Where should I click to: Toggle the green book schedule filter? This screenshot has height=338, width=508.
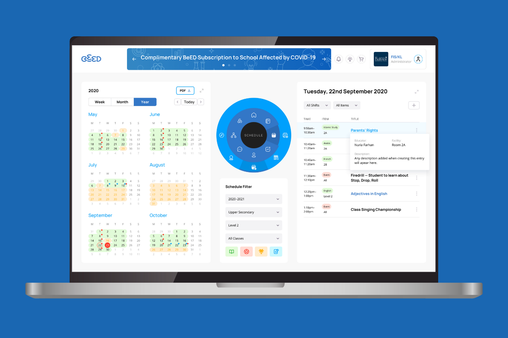click(x=232, y=251)
